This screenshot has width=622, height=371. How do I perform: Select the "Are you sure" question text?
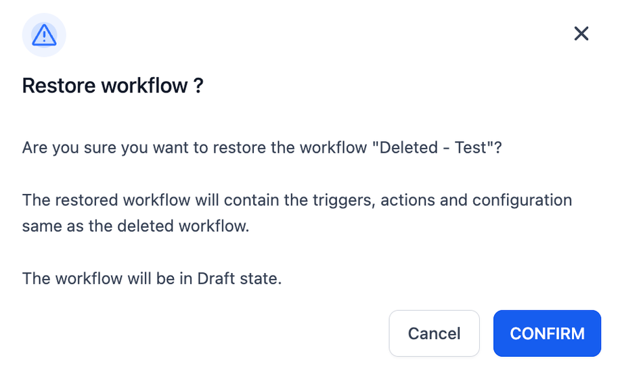tap(262, 148)
